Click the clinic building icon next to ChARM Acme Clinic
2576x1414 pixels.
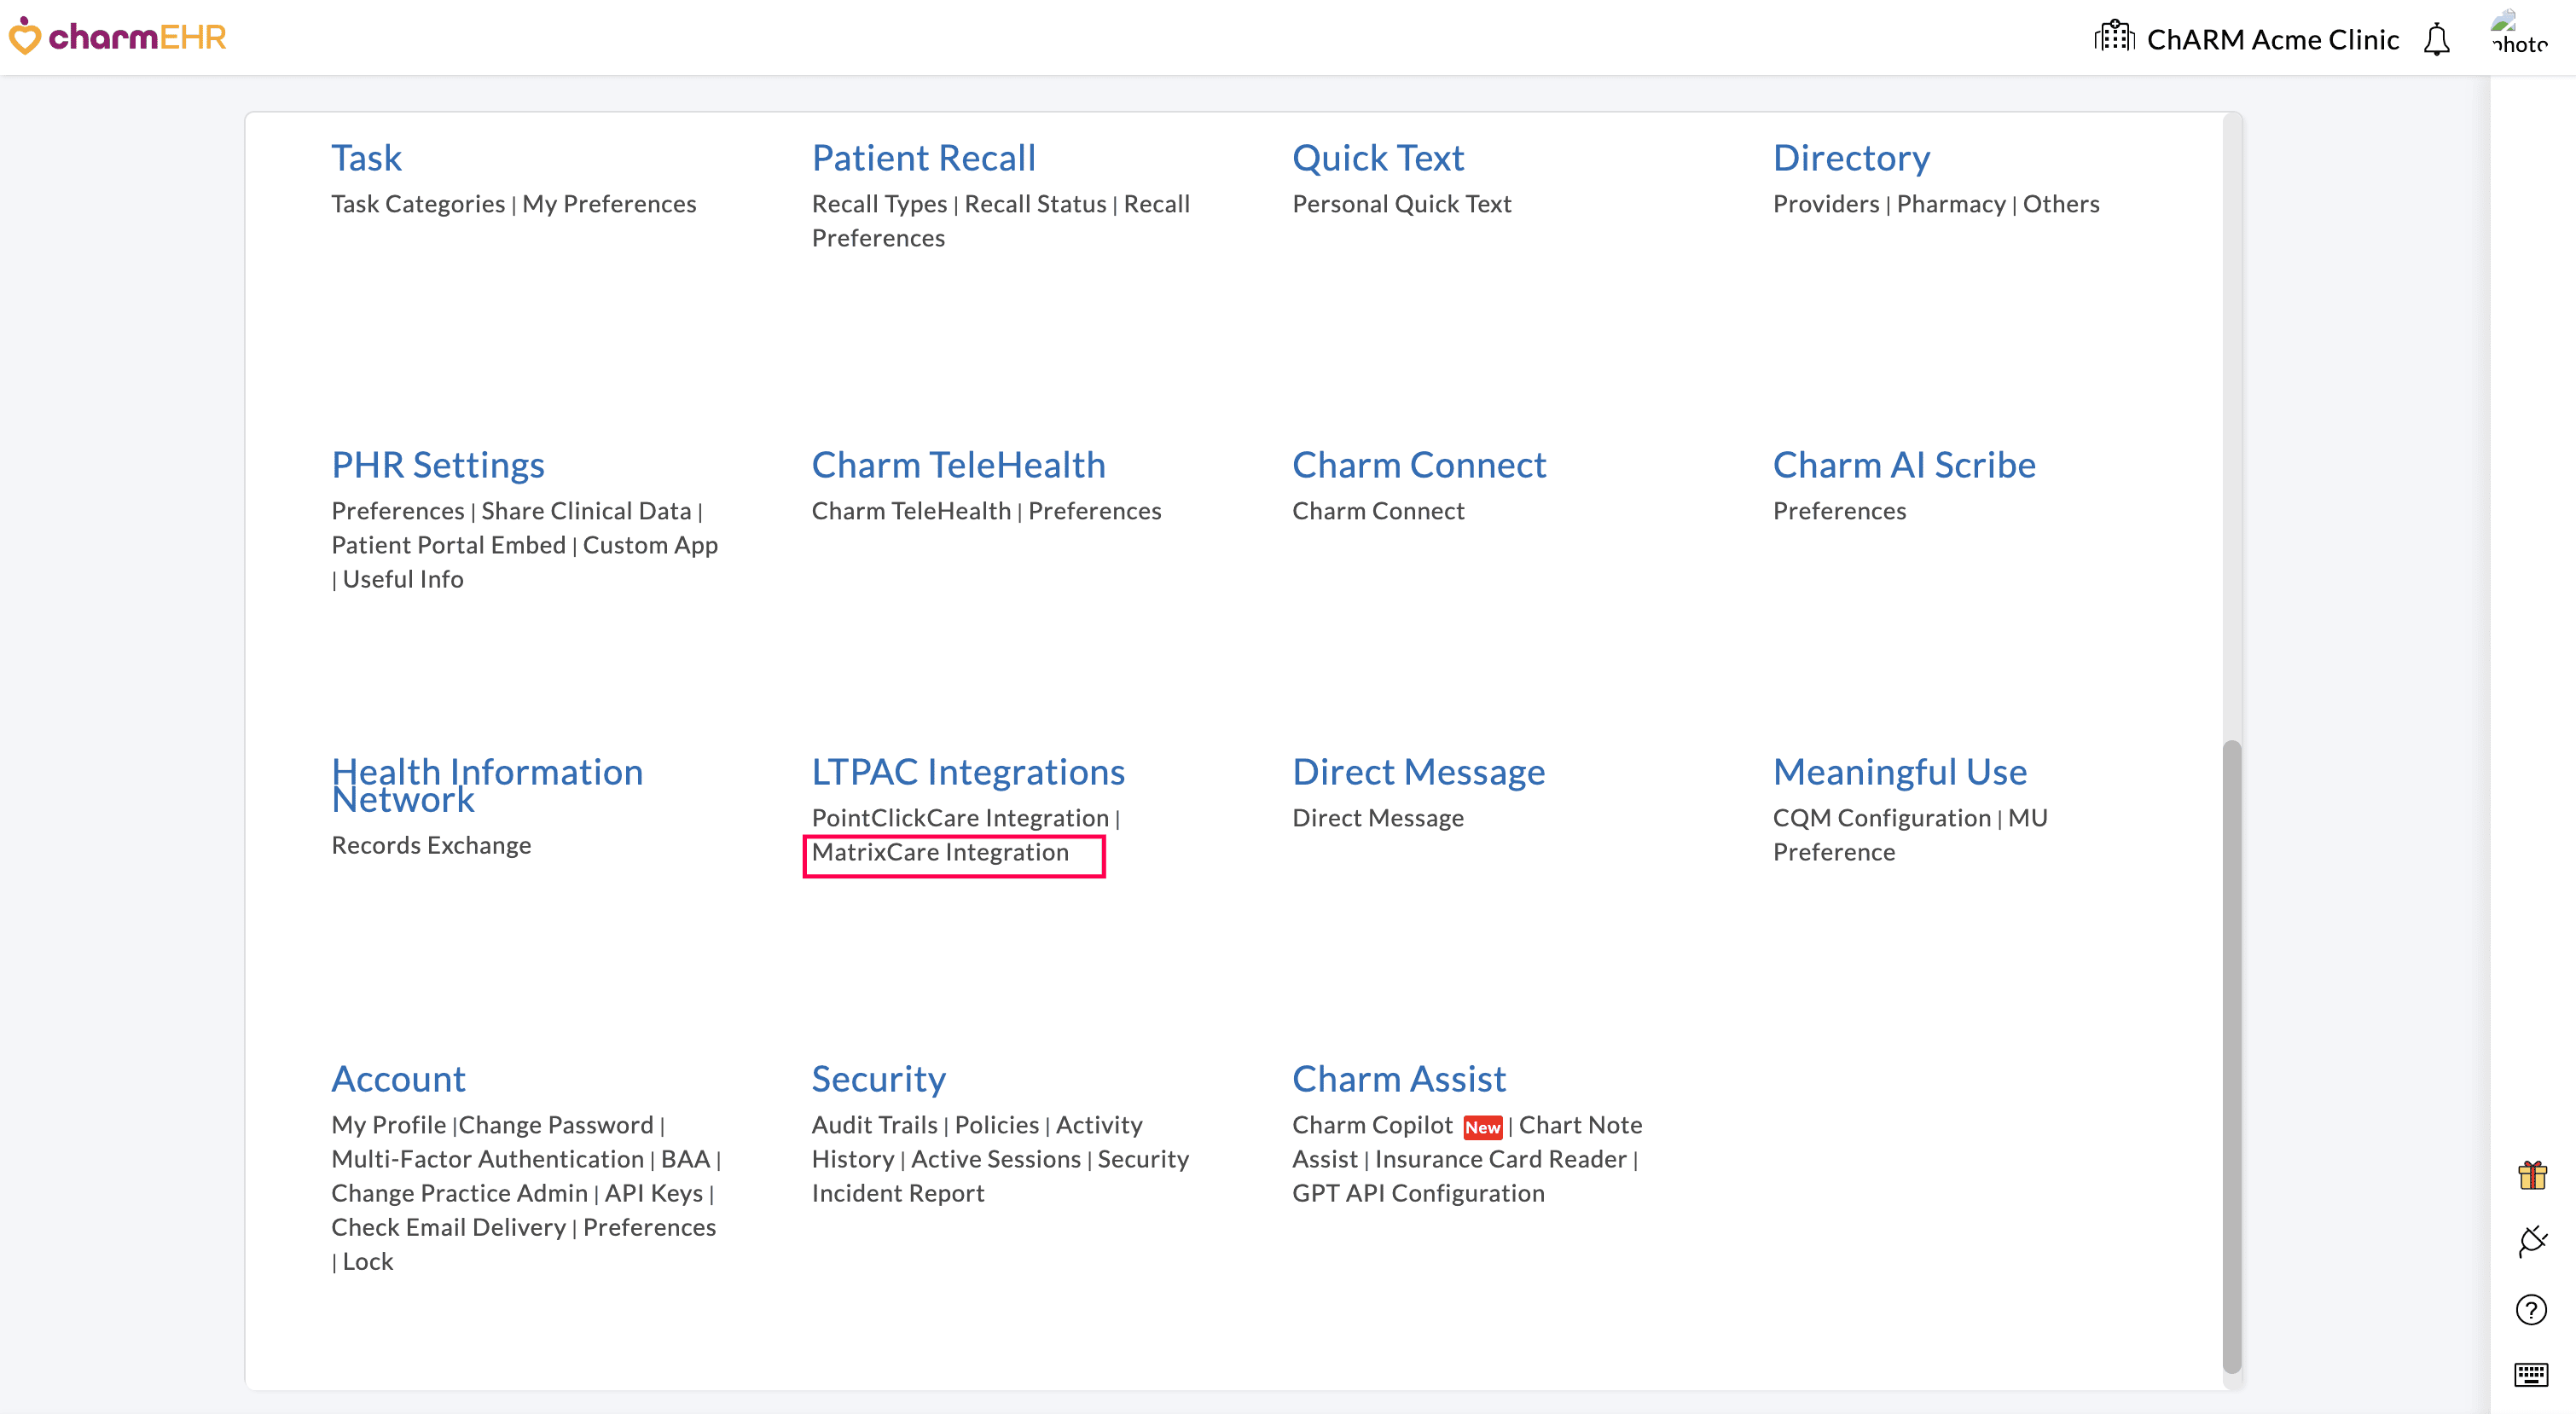pos(2115,37)
